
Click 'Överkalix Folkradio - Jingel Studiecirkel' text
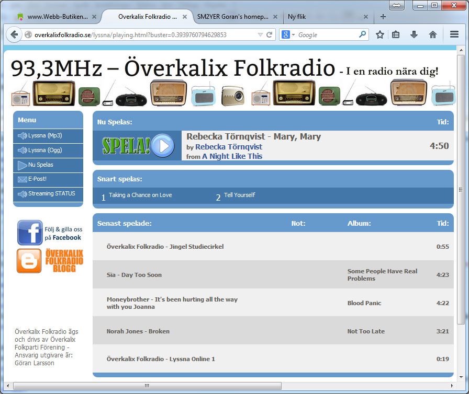pos(165,247)
